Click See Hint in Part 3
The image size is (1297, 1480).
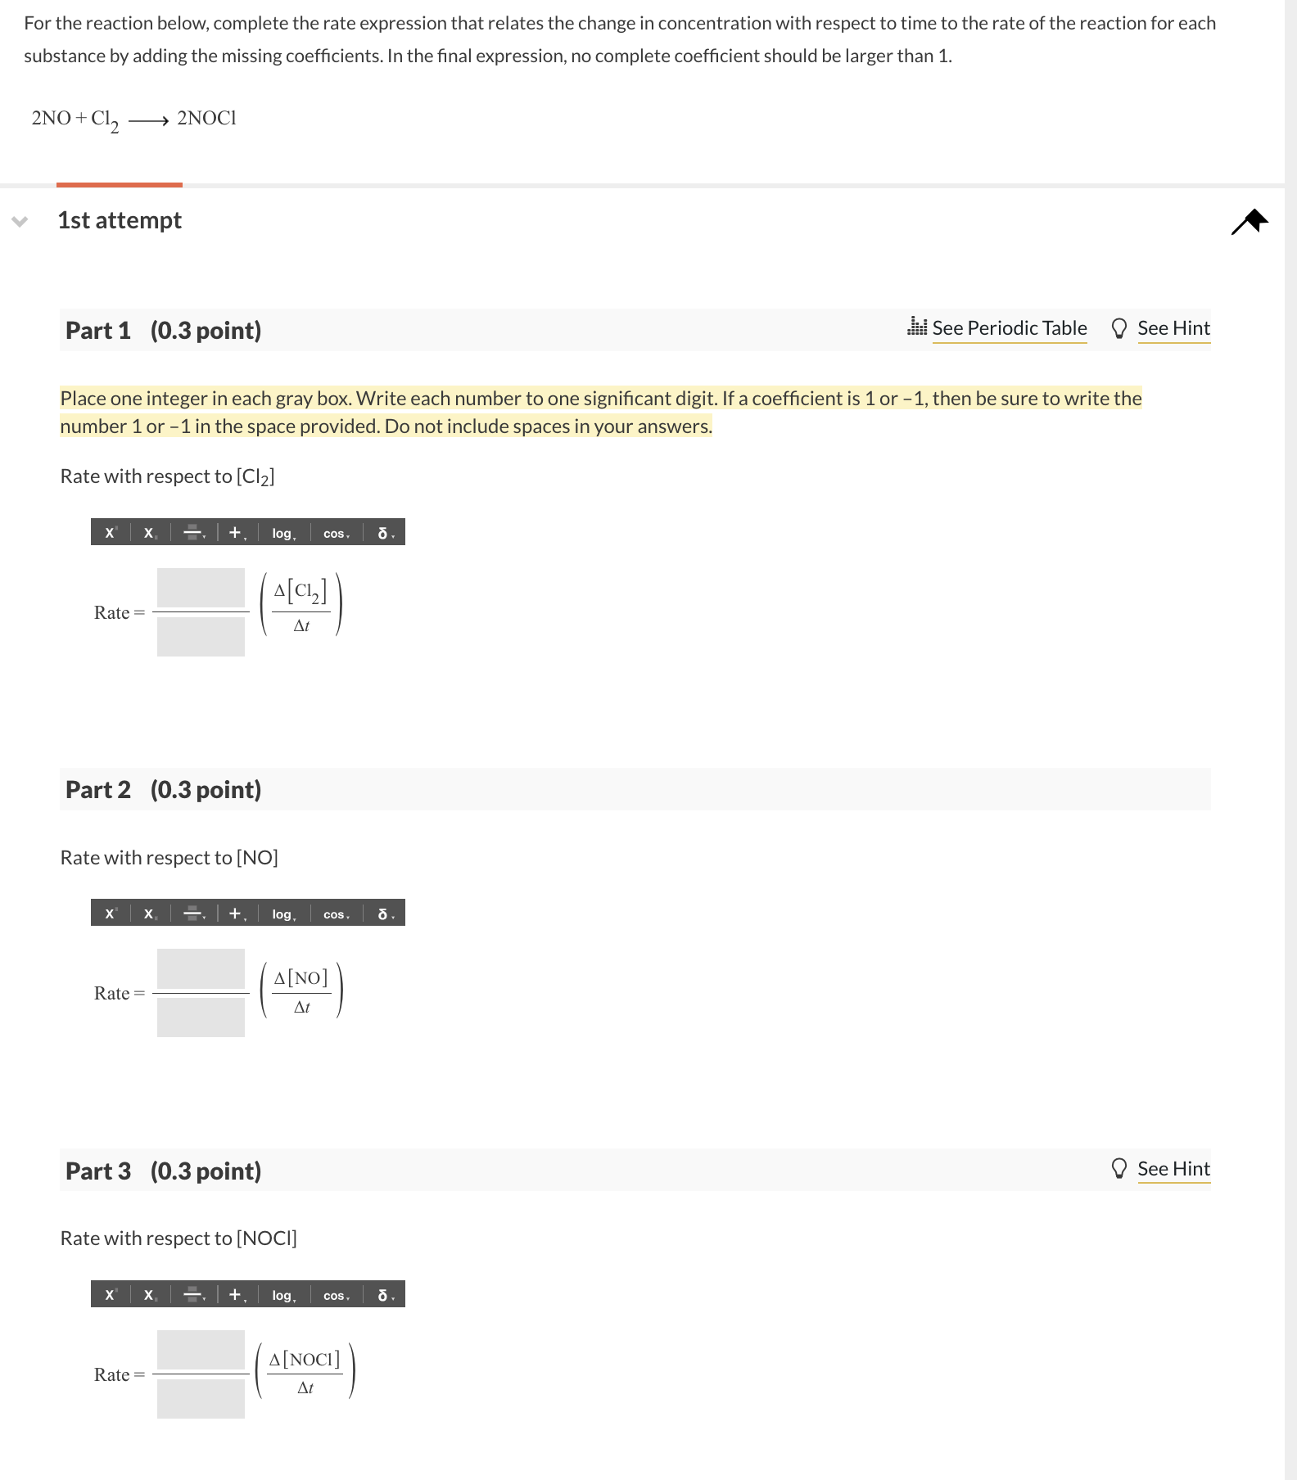pyautogui.click(x=1173, y=1168)
